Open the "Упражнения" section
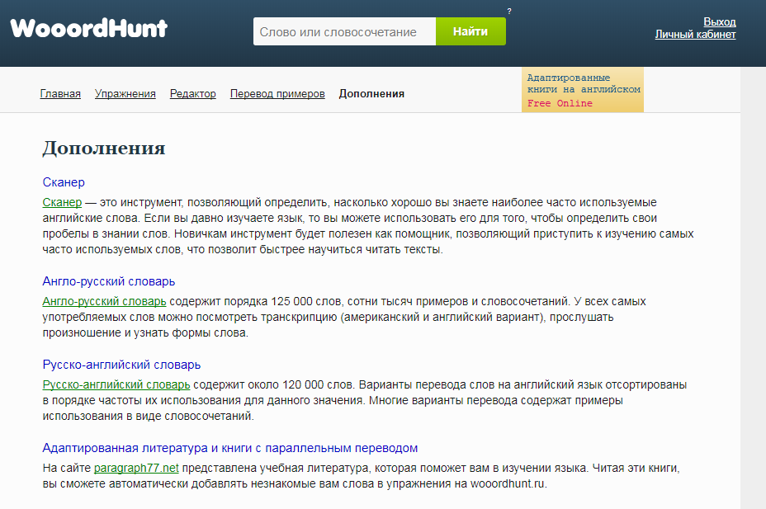 (126, 93)
